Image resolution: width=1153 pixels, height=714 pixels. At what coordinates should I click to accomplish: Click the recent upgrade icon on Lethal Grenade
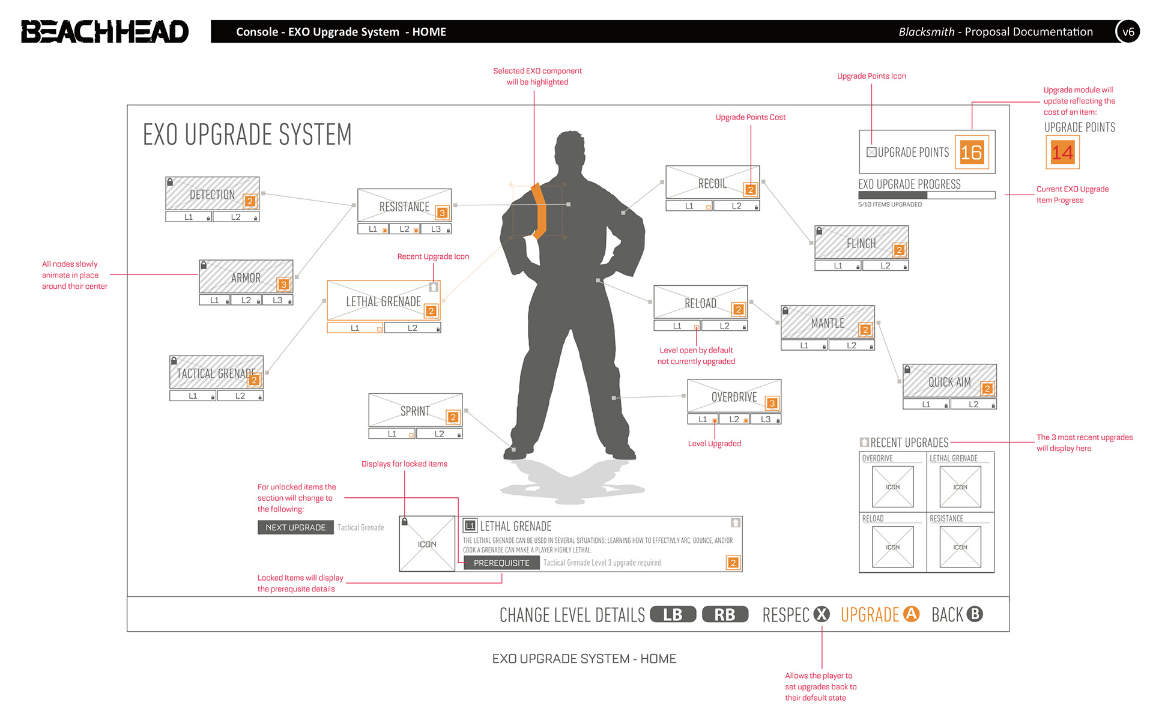(x=434, y=288)
